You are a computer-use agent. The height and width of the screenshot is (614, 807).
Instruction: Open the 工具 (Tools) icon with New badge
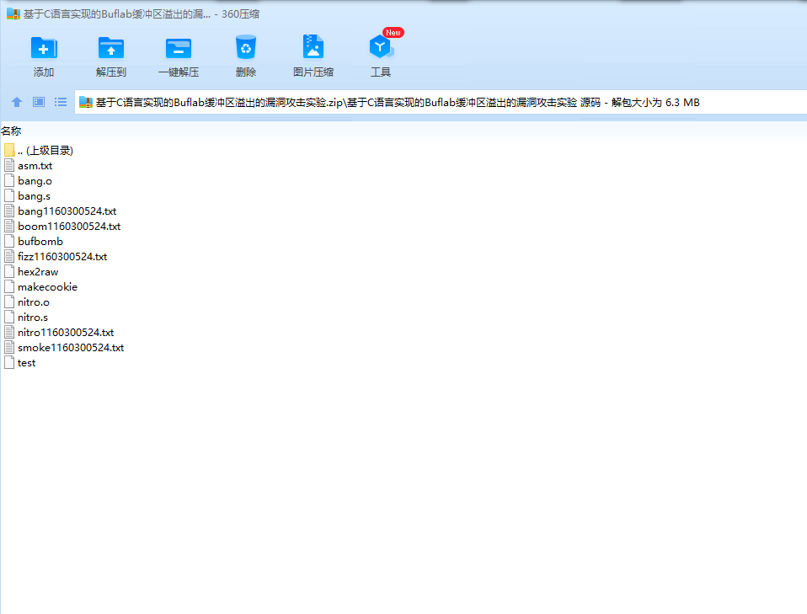coord(382,47)
